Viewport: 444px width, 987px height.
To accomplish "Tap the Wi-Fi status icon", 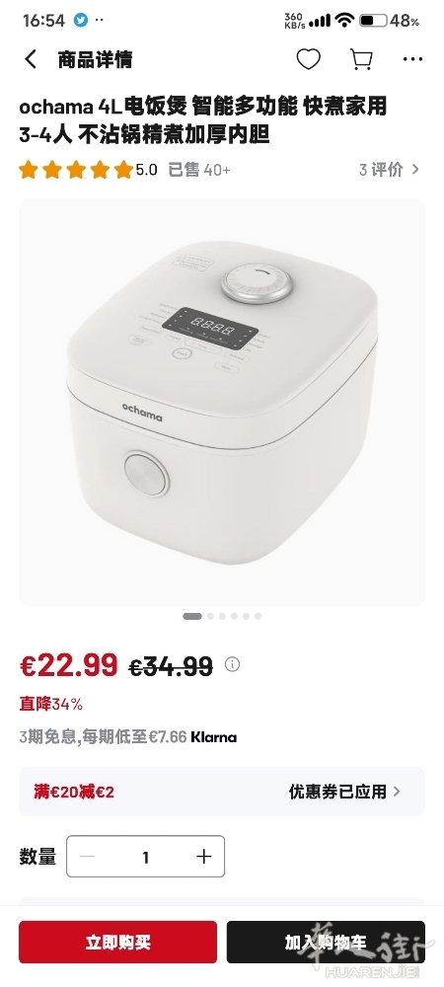I will 344,20.
